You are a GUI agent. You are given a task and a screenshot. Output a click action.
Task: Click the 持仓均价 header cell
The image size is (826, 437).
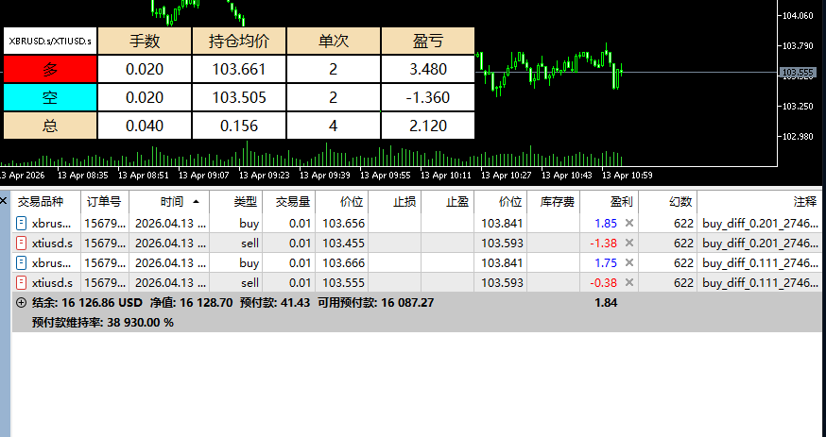pos(239,41)
